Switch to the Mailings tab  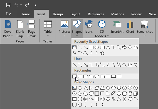[x=117, y=14]
